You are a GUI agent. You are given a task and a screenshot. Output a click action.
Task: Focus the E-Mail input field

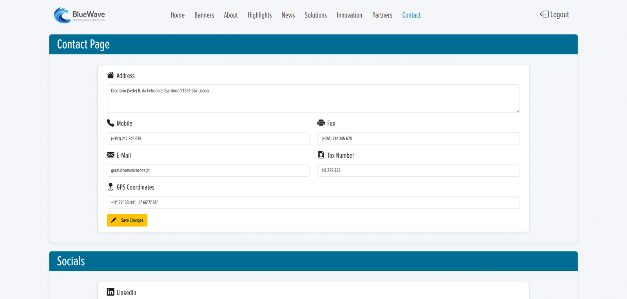click(x=208, y=170)
